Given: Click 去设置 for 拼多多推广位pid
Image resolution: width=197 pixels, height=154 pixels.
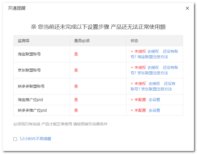Looking at the screenshot, I should [154, 111].
